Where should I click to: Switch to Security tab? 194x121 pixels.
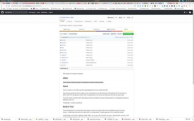point(102,21)
